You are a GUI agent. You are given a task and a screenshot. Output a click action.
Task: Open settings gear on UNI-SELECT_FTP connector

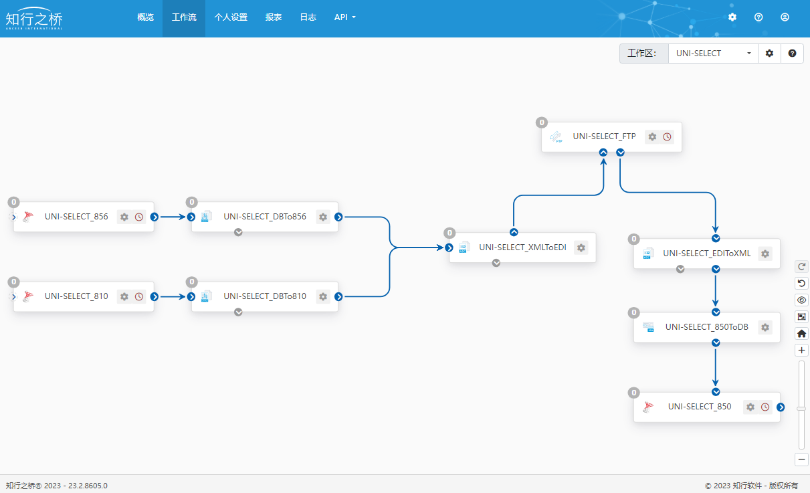click(x=652, y=136)
